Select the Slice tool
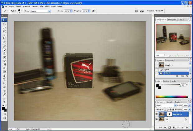This screenshot has height=131, width=193. tap(4, 42)
